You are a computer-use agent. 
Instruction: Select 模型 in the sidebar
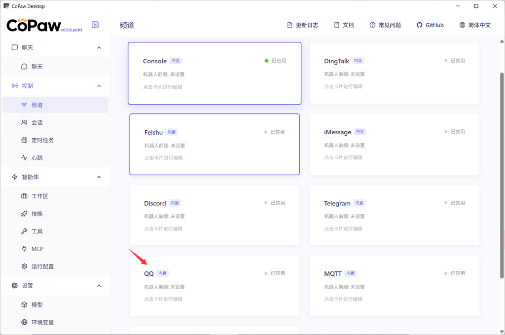[x=37, y=305]
